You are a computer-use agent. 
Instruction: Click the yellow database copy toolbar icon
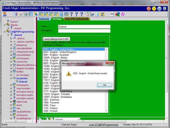click(x=102, y=14)
